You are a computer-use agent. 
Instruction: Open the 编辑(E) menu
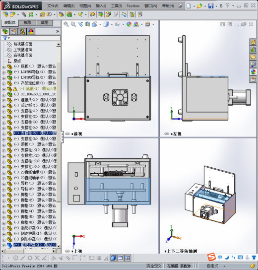[x=69, y=6]
